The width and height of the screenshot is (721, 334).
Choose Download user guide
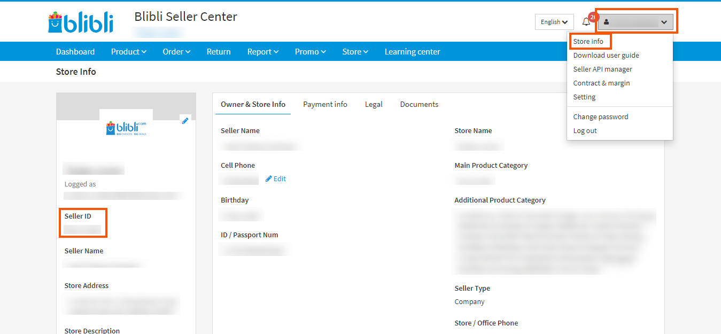(606, 55)
